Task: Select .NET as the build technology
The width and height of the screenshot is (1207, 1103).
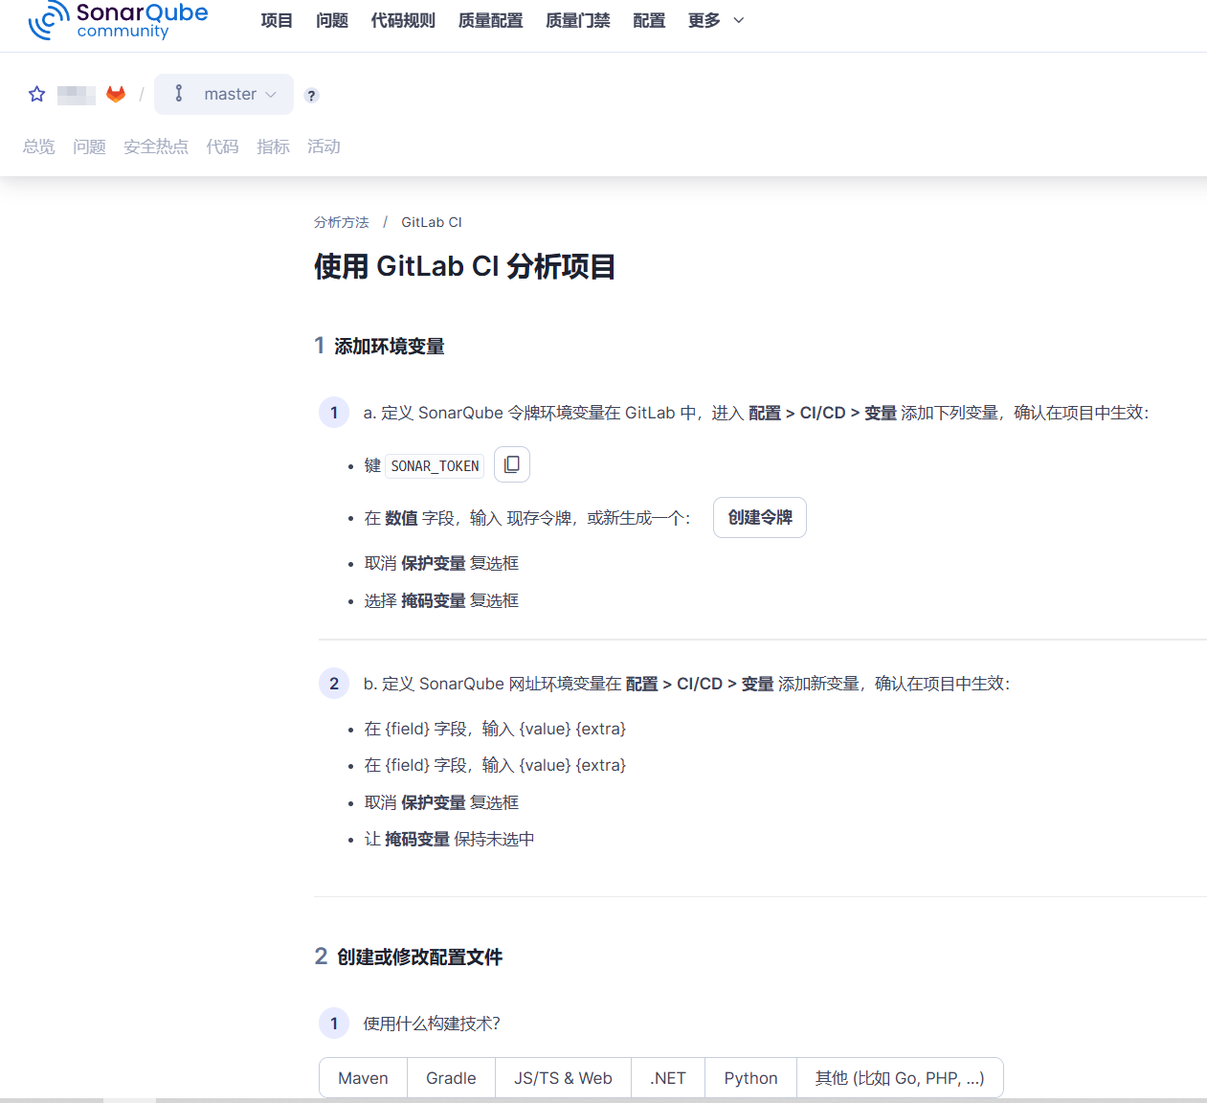Action: pos(668,1078)
